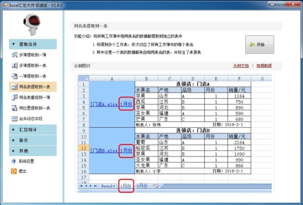Viewport: 303px width, 205px height.
Task: Open 系统设置 settings
Action: click(x=26, y=161)
